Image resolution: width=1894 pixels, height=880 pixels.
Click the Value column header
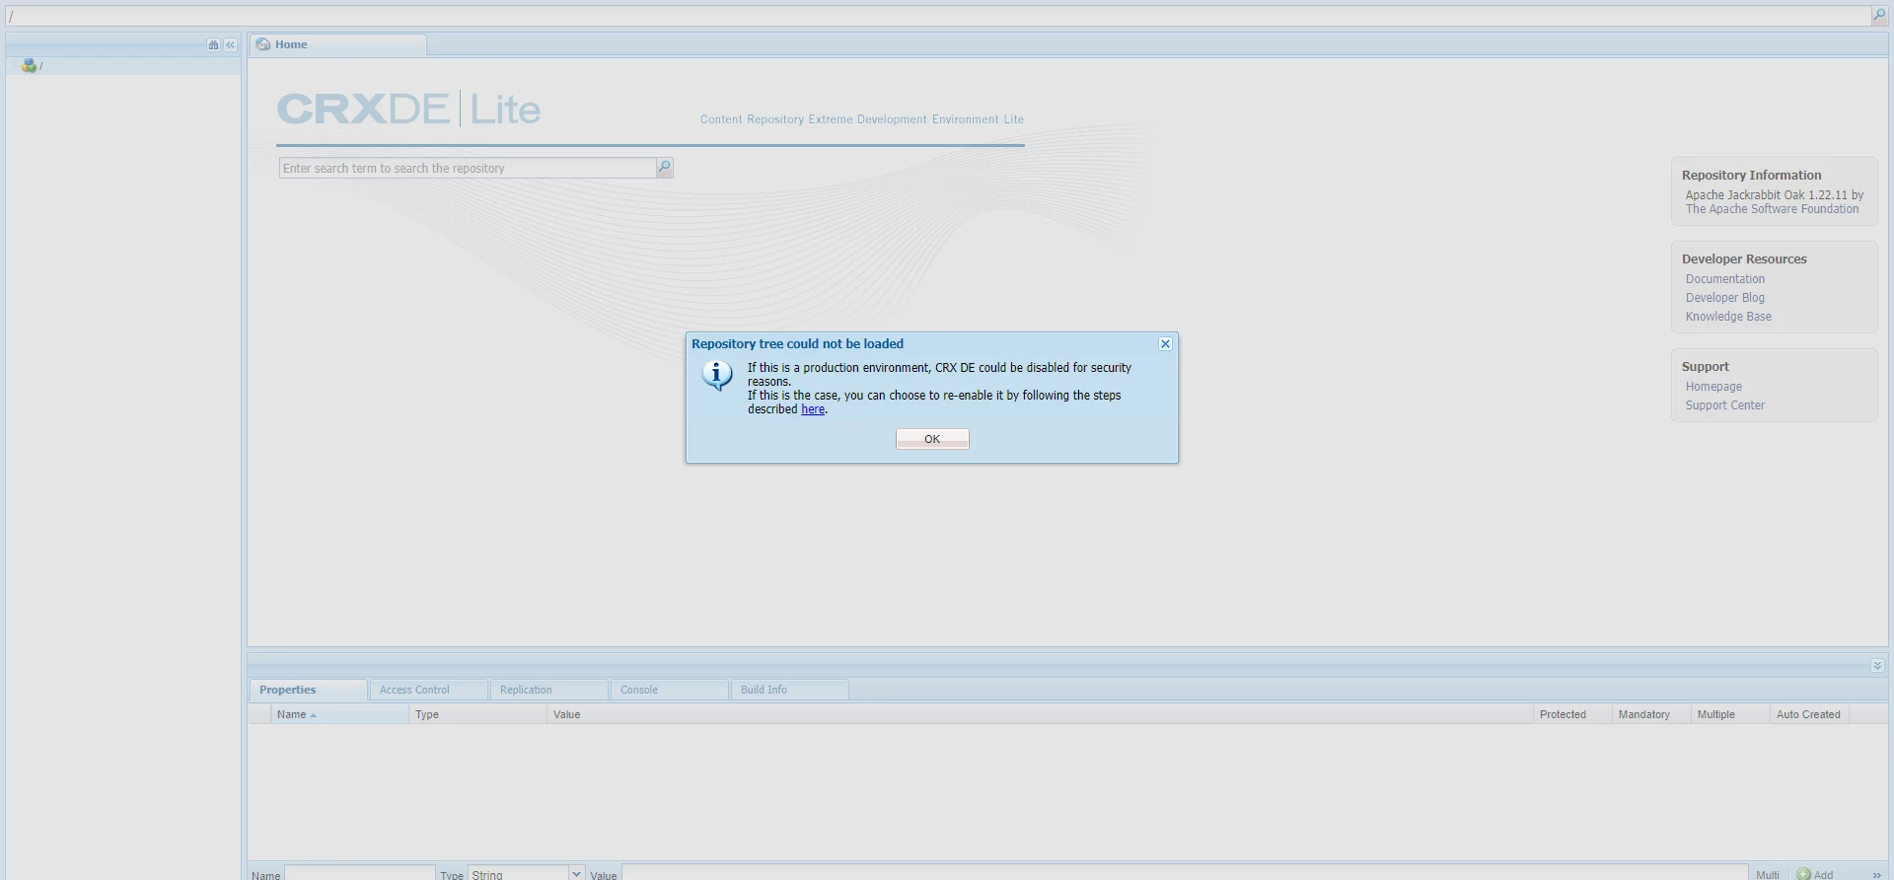point(1040,714)
